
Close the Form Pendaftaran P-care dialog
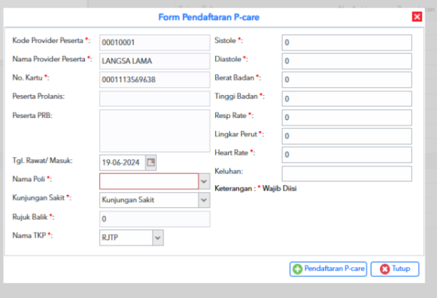[417, 17]
